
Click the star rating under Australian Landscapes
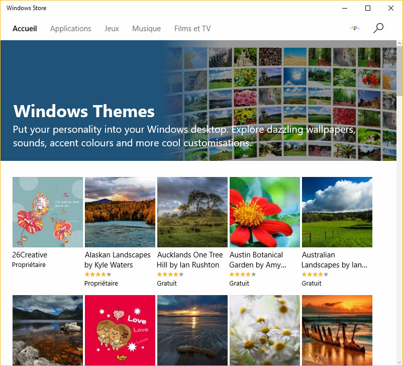pyautogui.click(x=315, y=274)
